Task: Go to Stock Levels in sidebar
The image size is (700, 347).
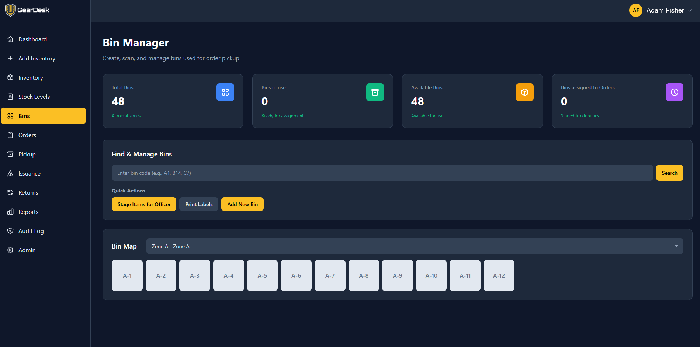Action: pos(34,97)
